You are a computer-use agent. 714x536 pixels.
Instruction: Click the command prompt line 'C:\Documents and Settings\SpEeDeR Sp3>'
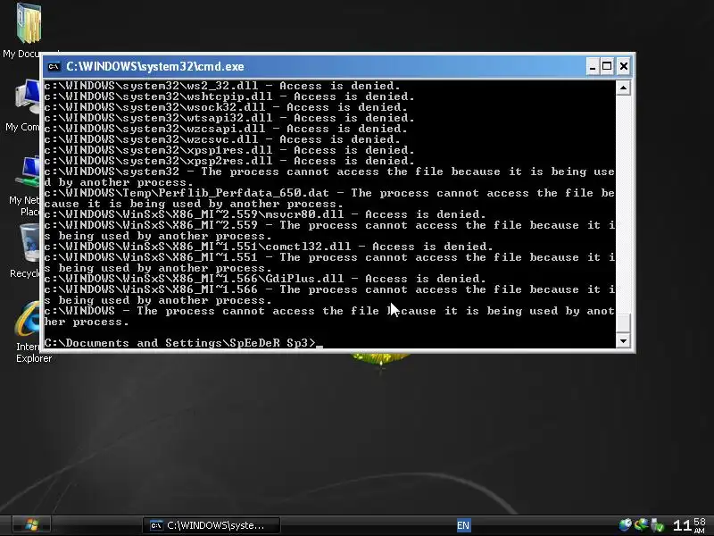coord(180,343)
